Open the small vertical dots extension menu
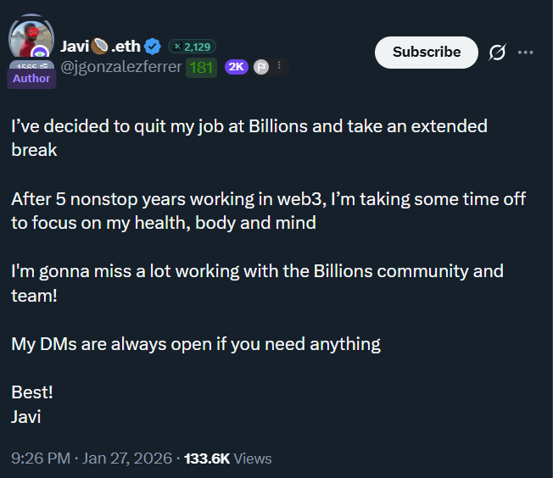This screenshot has width=553, height=478. pyautogui.click(x=279, y=66)
